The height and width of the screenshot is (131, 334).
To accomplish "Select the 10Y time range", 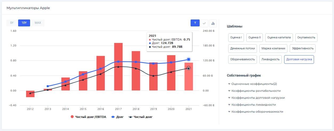I will [x=24, y=23].
